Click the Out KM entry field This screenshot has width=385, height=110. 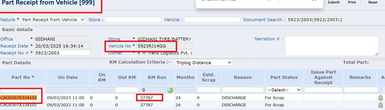coord(127,90)
